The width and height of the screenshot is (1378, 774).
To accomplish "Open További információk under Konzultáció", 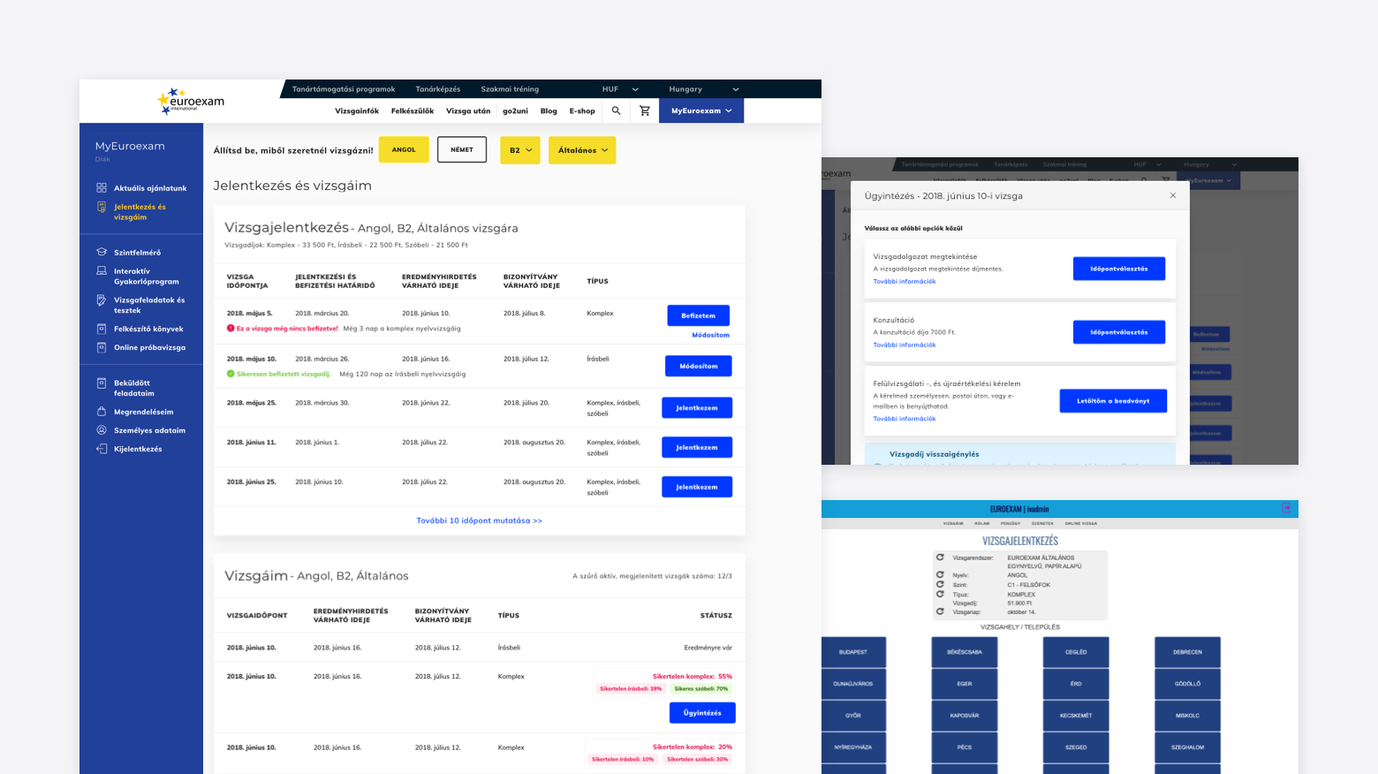I will [x=905, y=345].
